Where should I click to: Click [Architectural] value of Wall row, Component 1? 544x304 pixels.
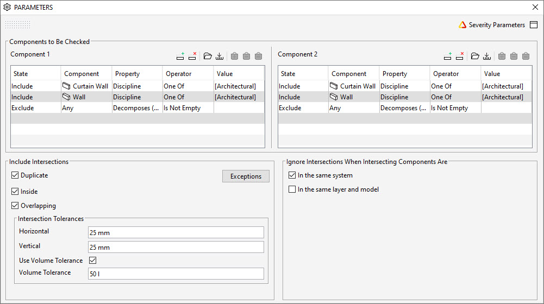point(239,97)
